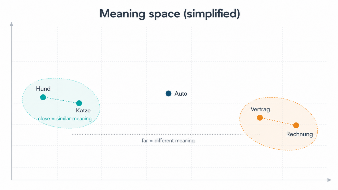
Task: Click the horizontal axis arrowhead
Action: click(x=329, y=180)
